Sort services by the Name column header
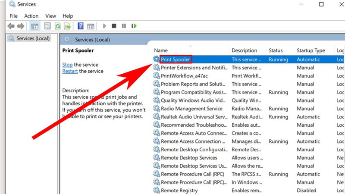This screenshot has width=345, height=194. pyautogui.click(x=161, y=50)
